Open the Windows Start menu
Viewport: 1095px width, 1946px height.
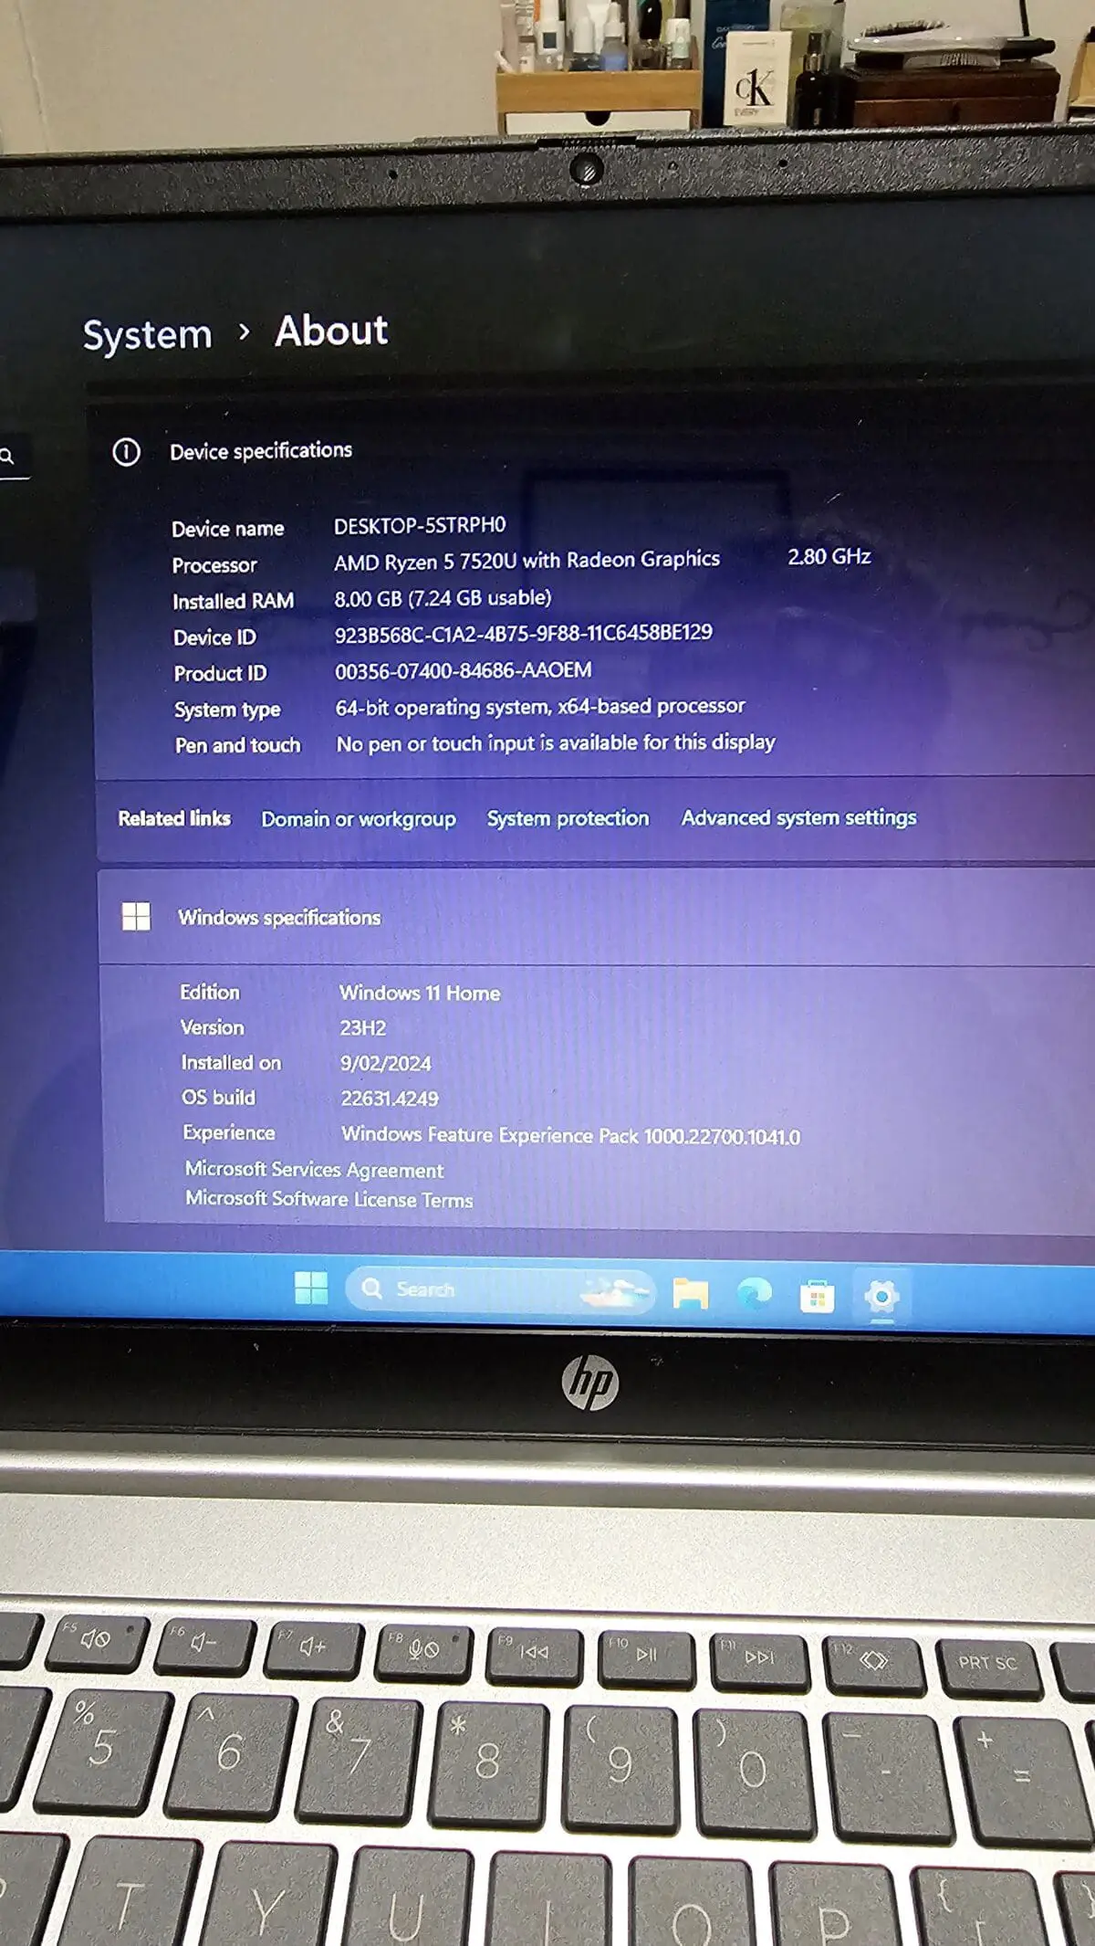(311, 1289)
